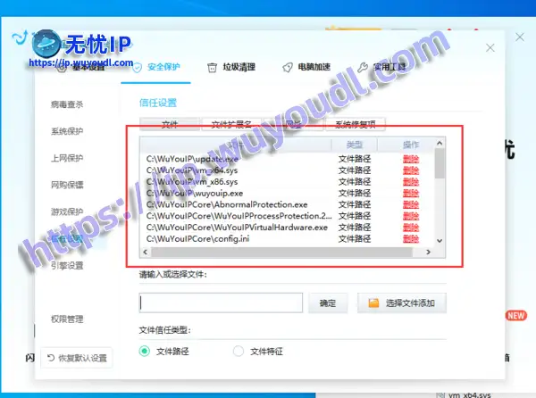Click the file path input field
The width and height of the screenshot is (536, 398).
[221, 303]
